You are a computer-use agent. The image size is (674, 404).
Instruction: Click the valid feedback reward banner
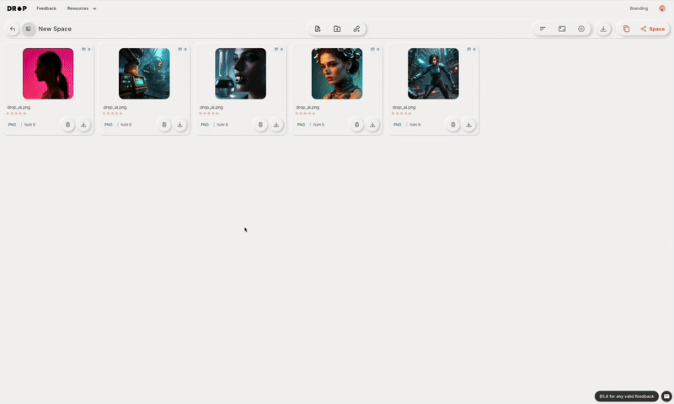(x=626, y=396)
